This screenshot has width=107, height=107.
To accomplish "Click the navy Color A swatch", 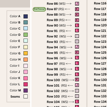I will pos(26,16).
